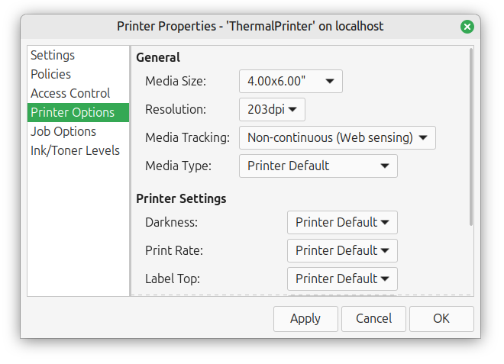Select Settings in the sidebar

[53, 56]
